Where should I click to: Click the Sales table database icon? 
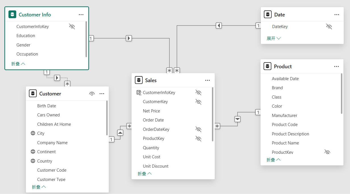click(x=139, y=80)
